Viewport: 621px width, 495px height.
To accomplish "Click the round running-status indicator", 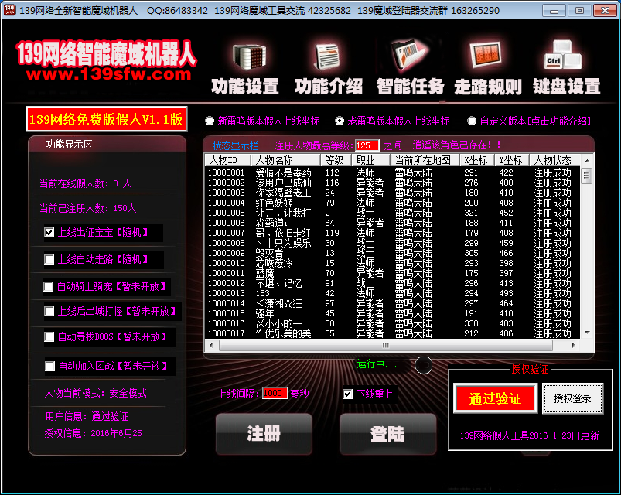I will pyautogui.click(x=423, y=364).
